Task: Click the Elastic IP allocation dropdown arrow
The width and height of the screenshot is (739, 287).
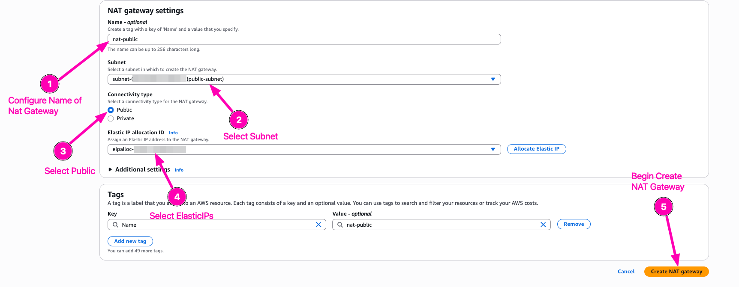Action: coord(493,149)
